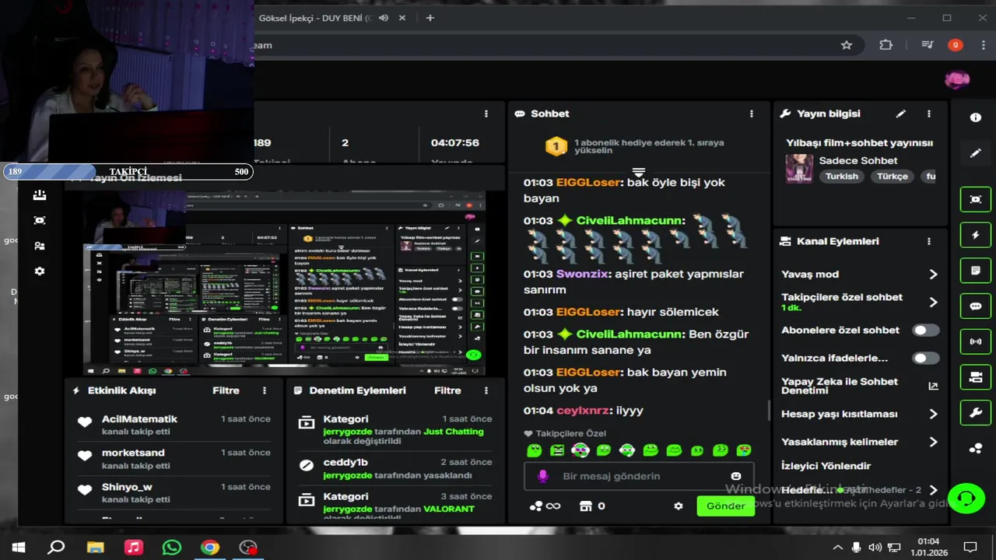Send message with Gönder button
Viewport: 996px width, 560px height.
point(725,506)
